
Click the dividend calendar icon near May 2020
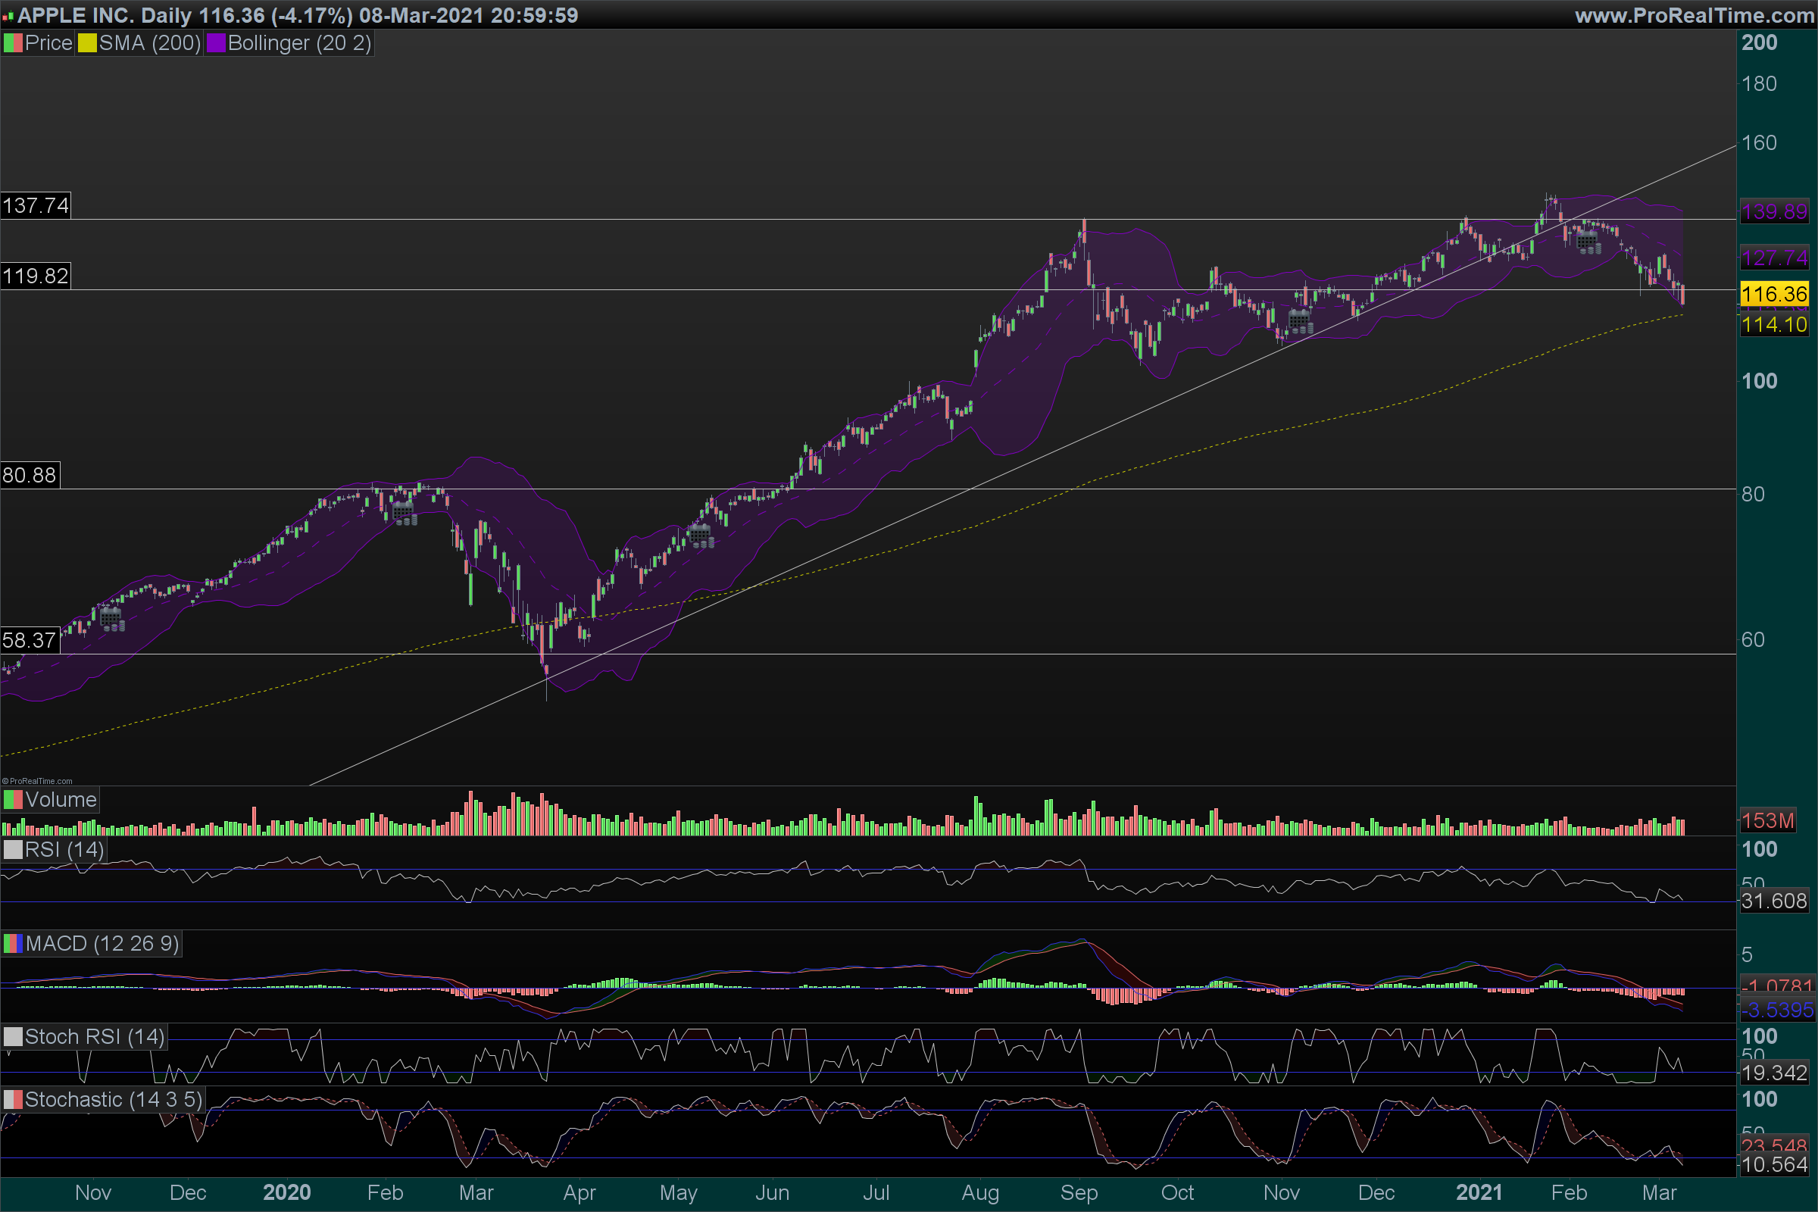(701, 536)
